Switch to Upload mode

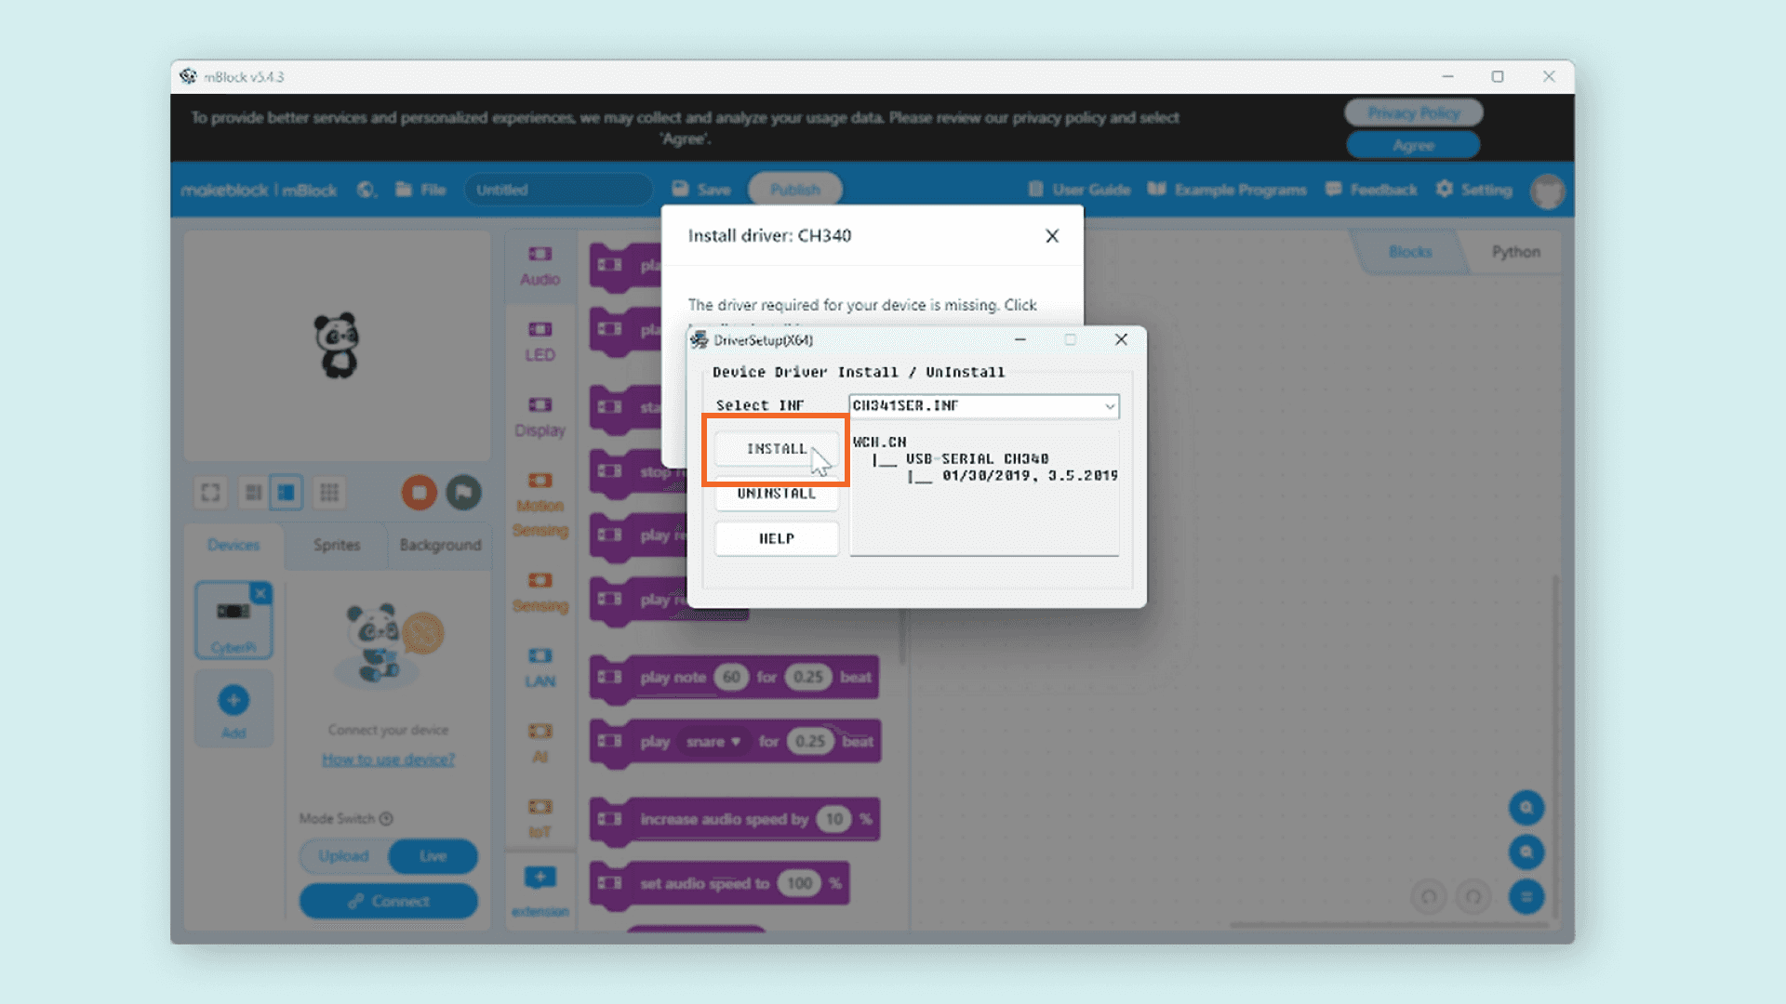coord(344,856)
